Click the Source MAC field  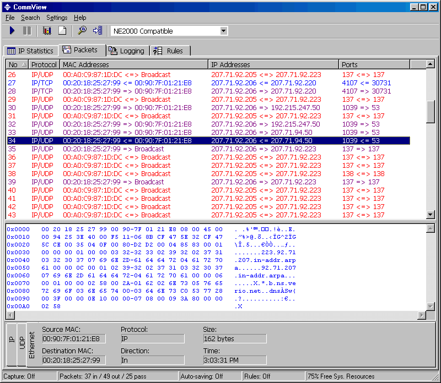[x=74, y=338]
